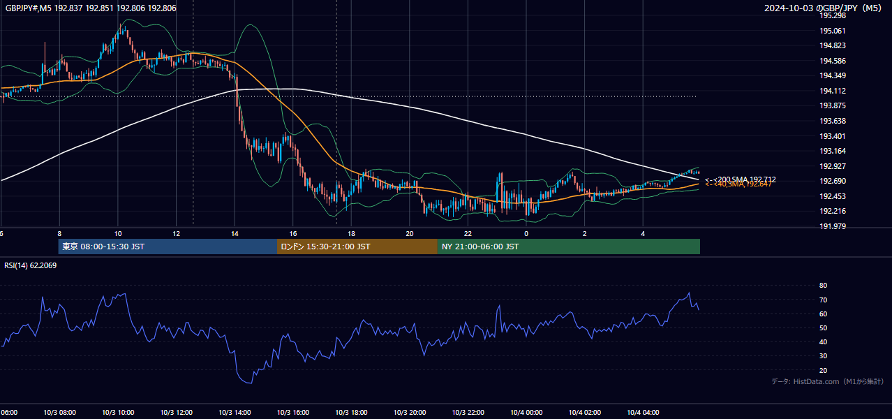892x419 pixels.
Task: Click the 193.401 price axis label
Action: (x=833, y=136)
